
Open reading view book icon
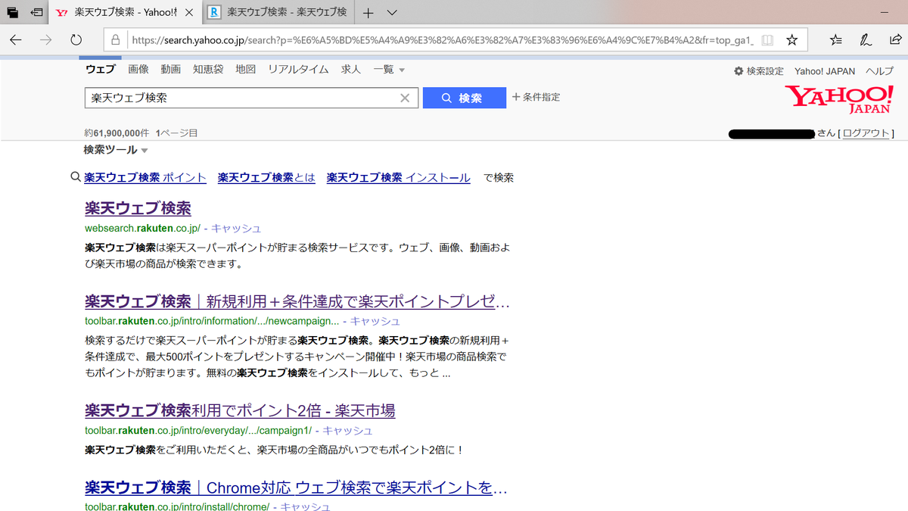tap(767, 39)
